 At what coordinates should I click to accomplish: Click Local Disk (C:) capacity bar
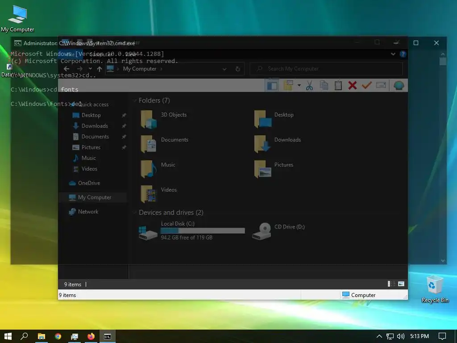tap(203, 231)
